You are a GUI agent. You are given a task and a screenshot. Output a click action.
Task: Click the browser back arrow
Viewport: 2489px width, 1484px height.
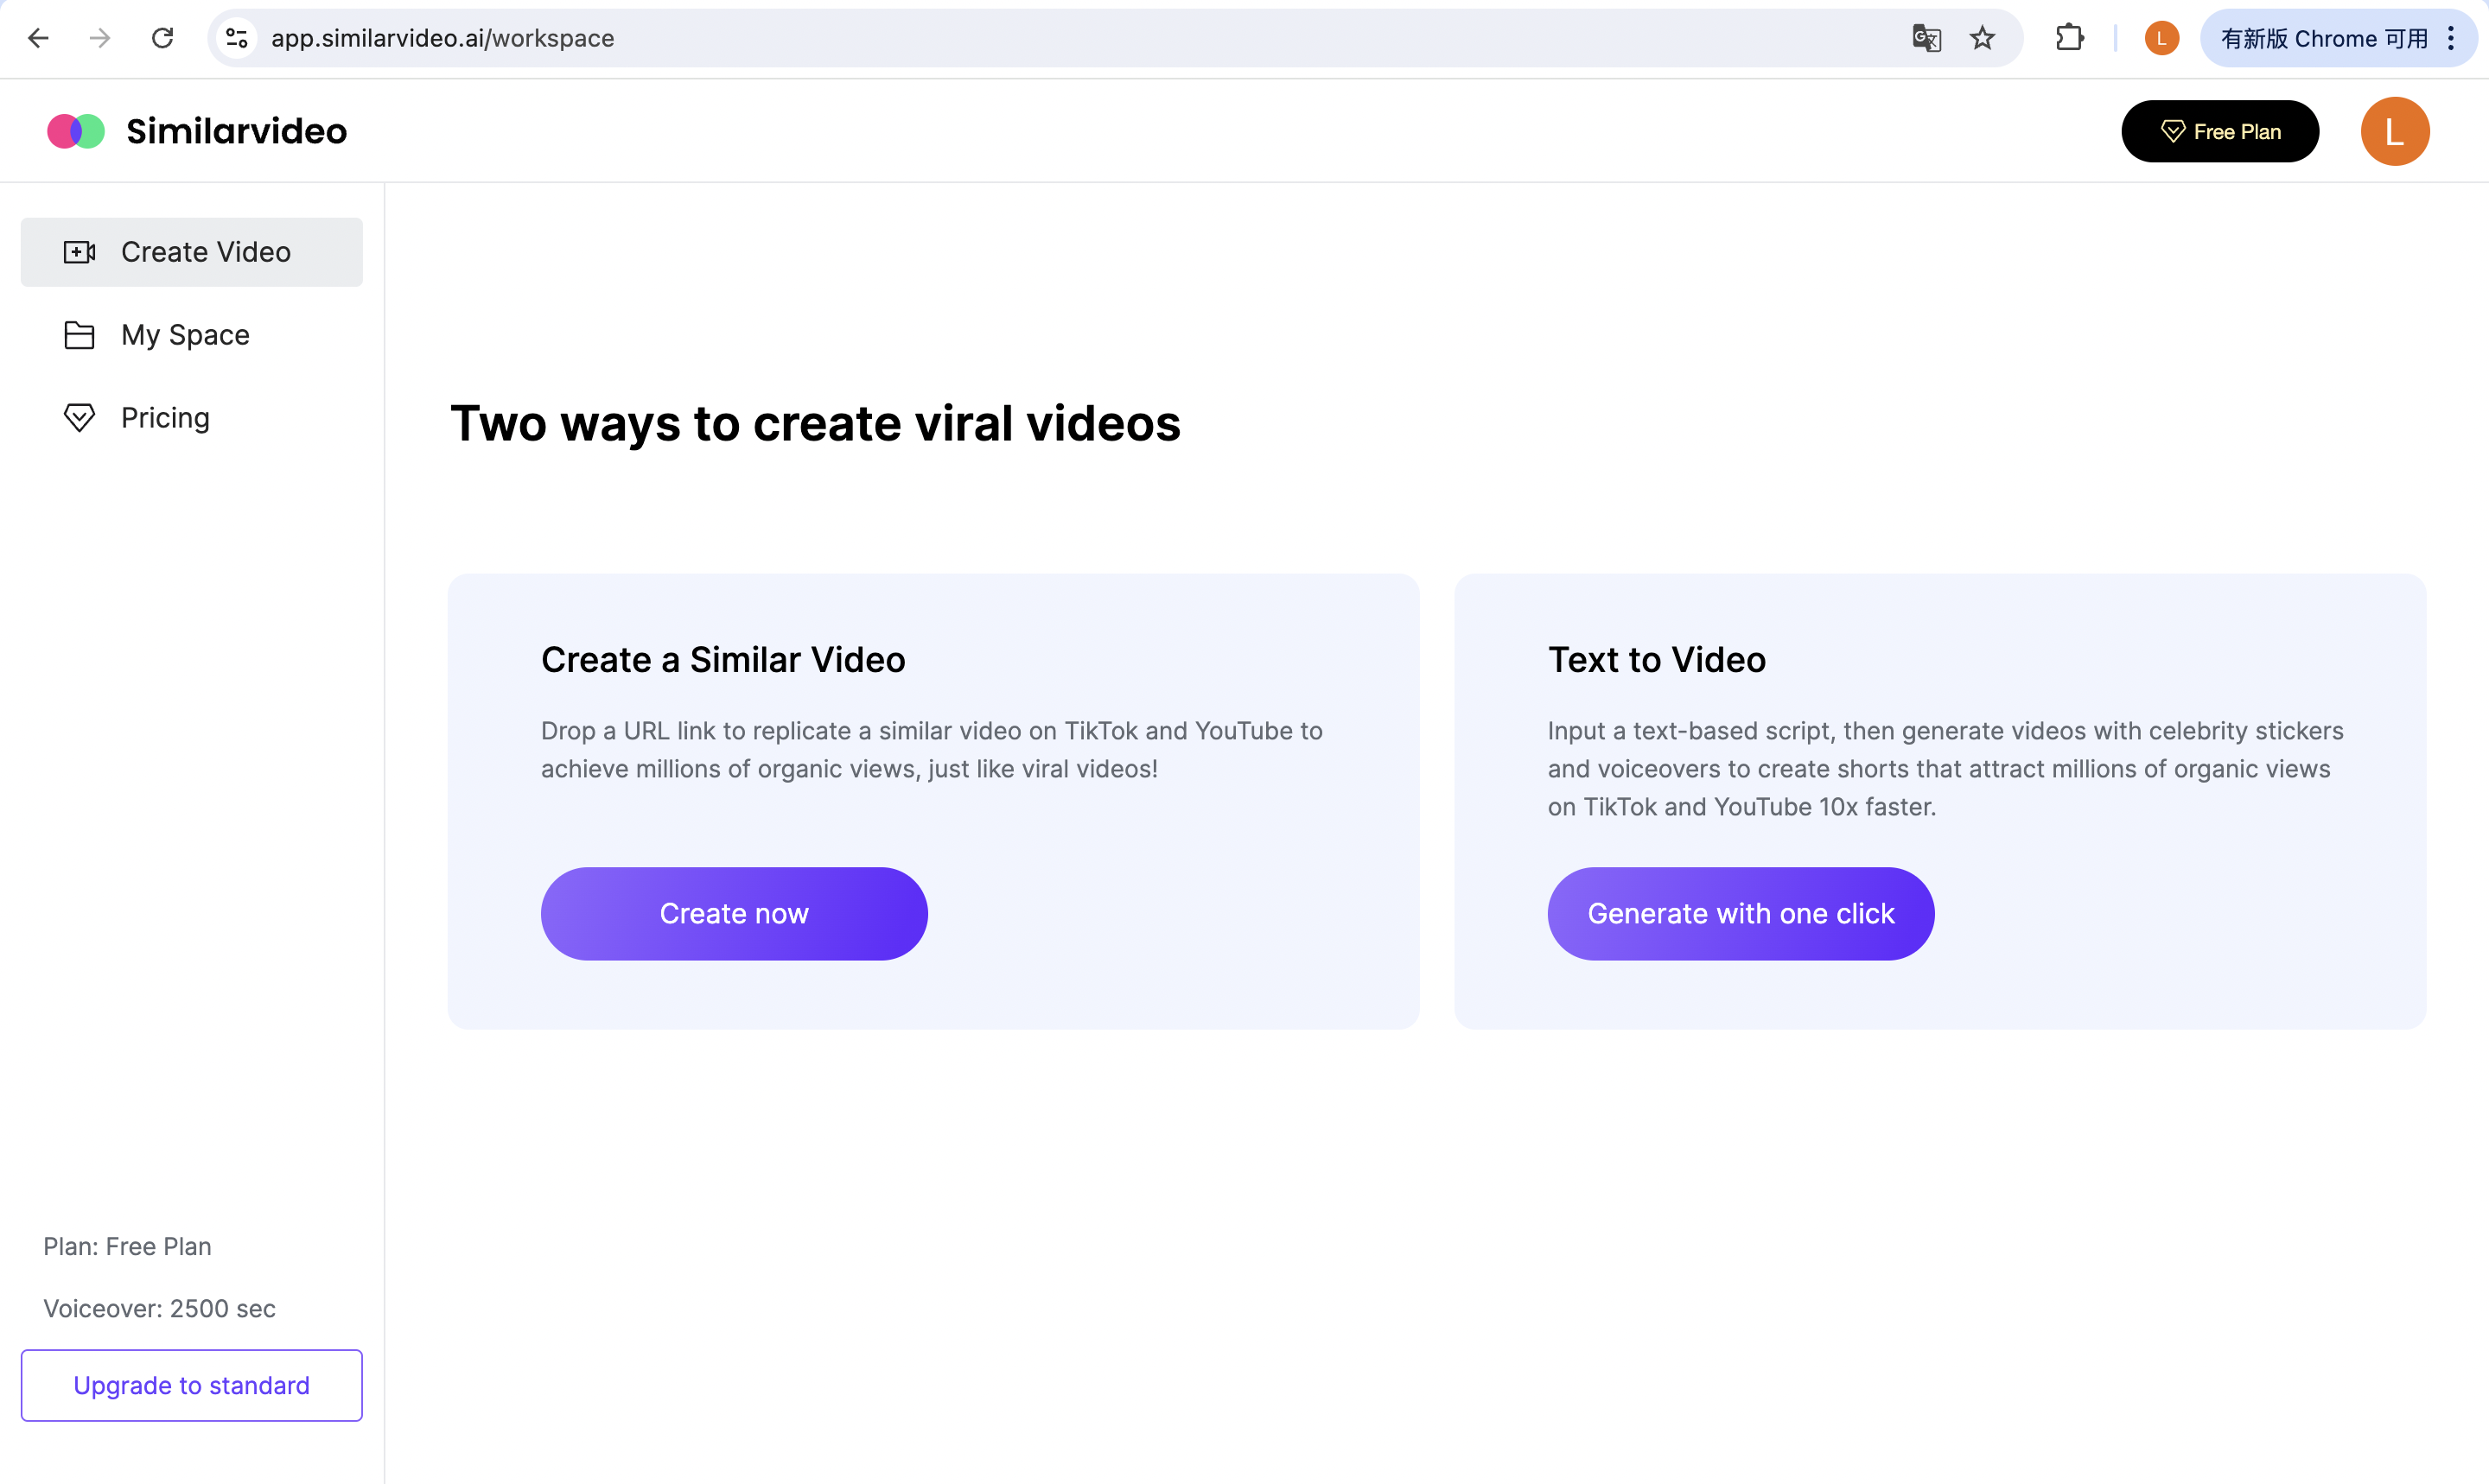click(x=38, y=38)
